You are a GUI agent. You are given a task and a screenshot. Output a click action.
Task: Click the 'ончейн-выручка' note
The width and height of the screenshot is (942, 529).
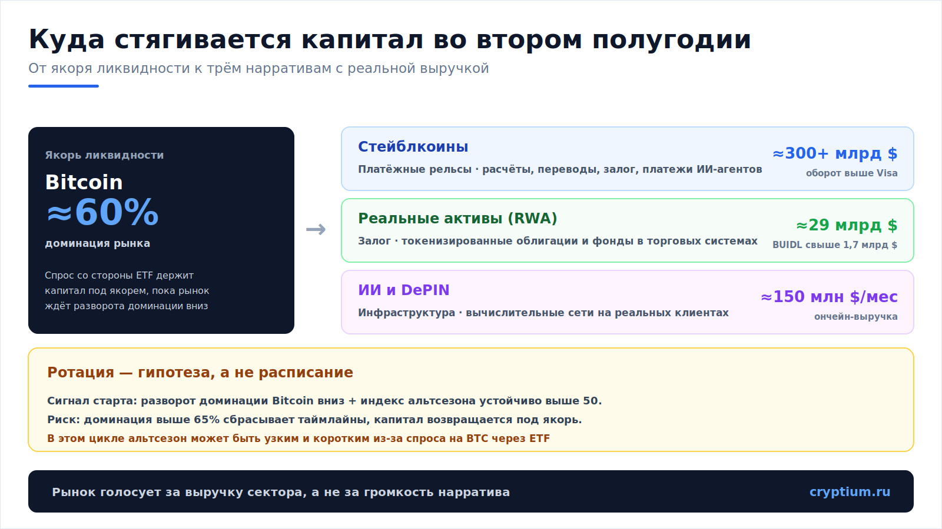(x=856, y=316)
